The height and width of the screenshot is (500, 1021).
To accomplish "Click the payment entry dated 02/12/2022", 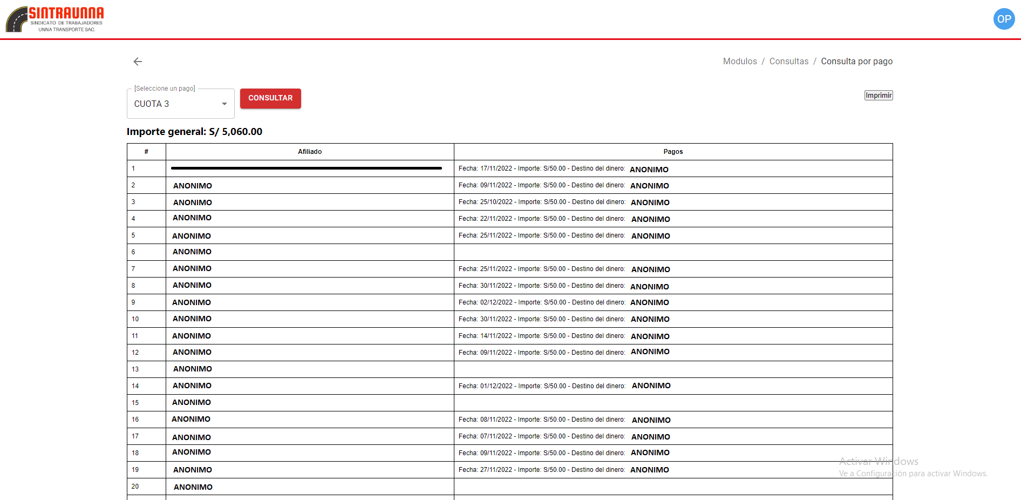I will 541,302.
